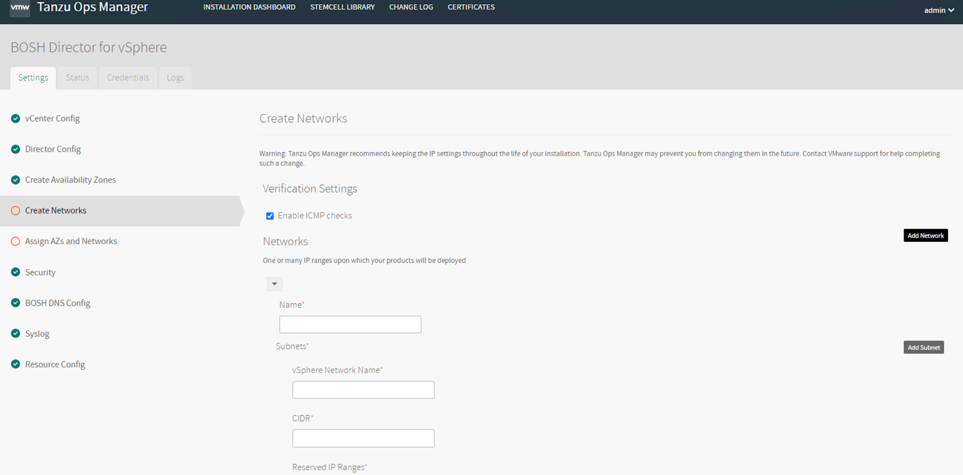This screenshot has width=963, height=475.
Task: Click the Enable ICMP checks label
Action: tap(315, 216)
